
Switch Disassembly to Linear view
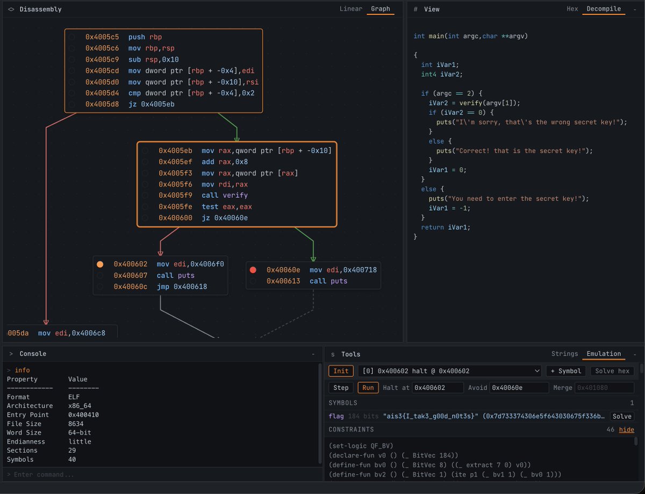(351, 9)
